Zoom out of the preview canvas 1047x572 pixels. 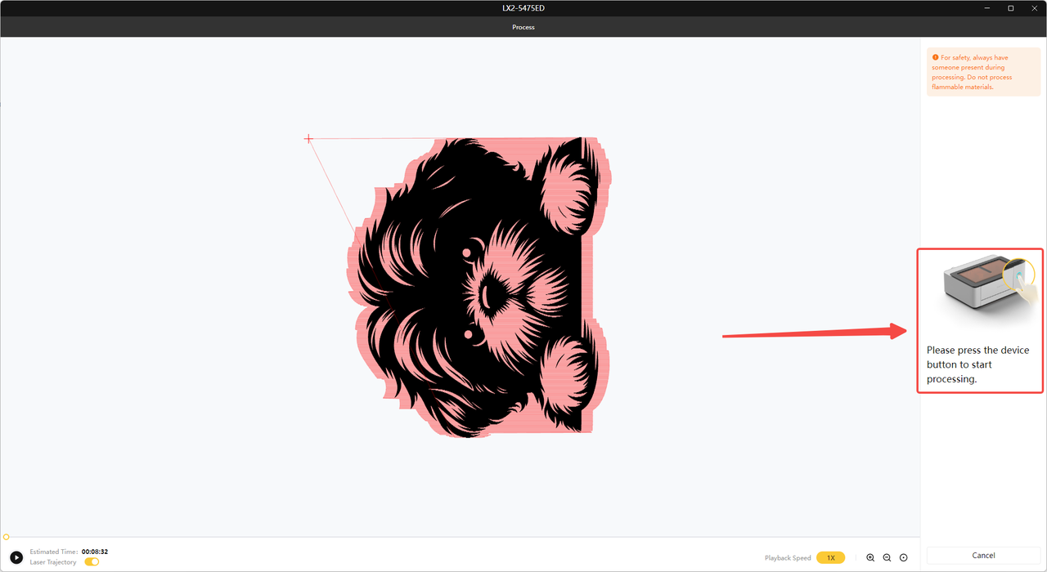pyautogui.click(x=887, y=557)
